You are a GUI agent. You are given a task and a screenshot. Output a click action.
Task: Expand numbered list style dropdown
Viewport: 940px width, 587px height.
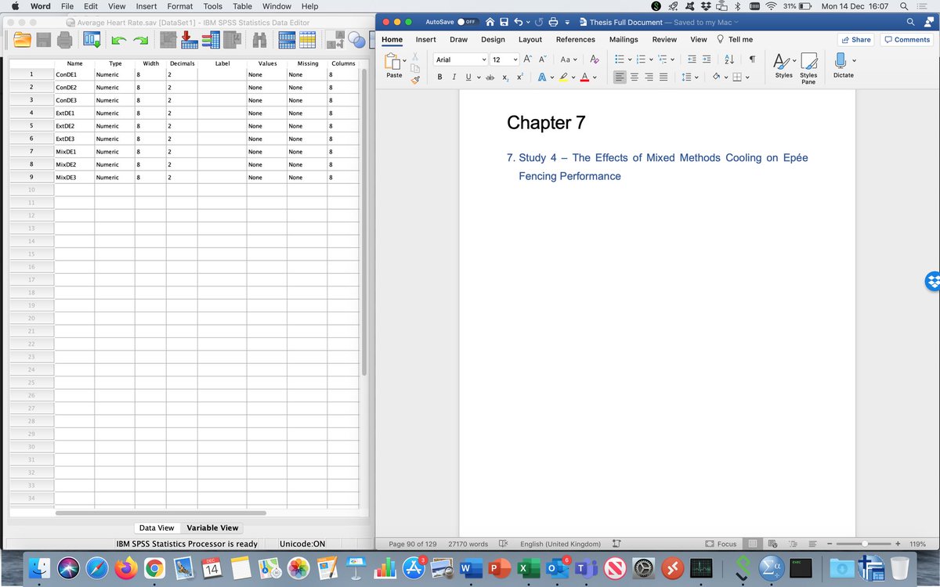click(652, 59)
